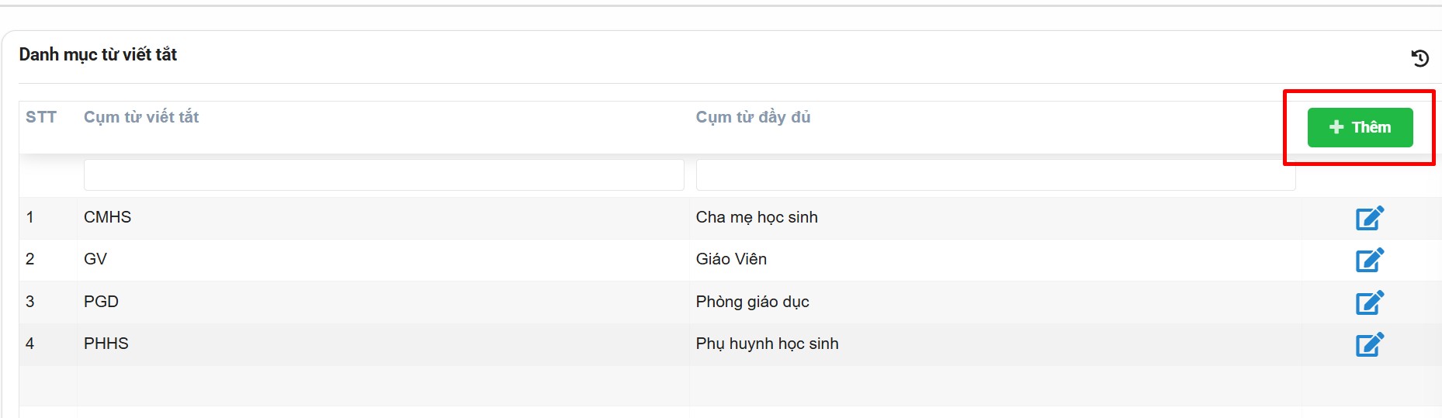Click the "Phòng giáo dục" cell

point(752,302)
